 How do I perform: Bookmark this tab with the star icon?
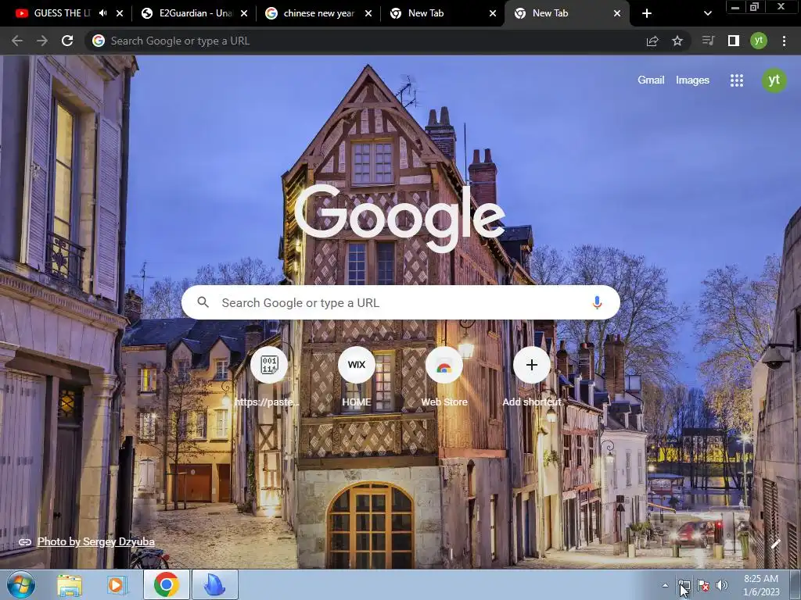click(x=677, y=41)
